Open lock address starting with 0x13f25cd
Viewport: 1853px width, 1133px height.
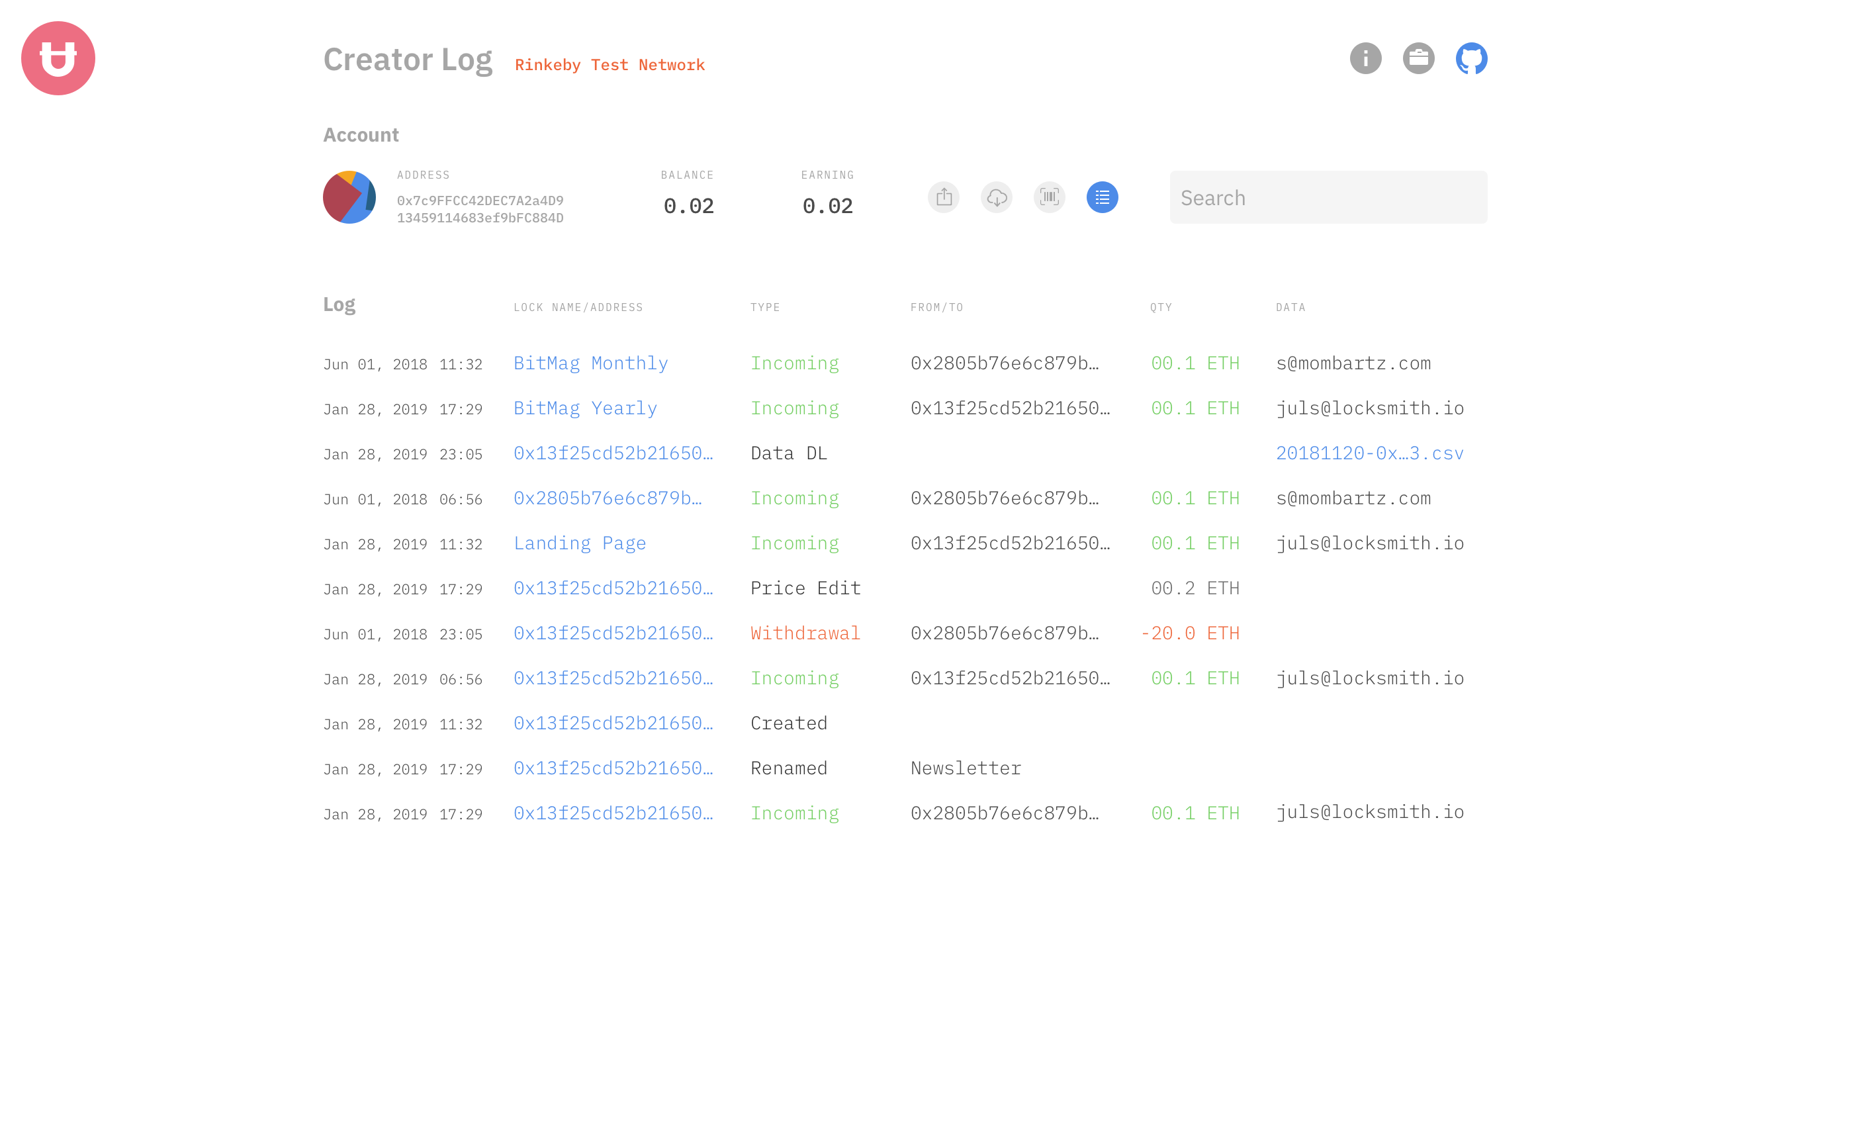coord(613,453)
